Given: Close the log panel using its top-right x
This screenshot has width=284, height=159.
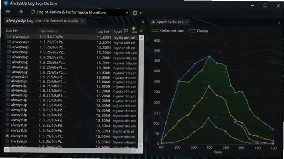Looking at the screenshot, I should (143, 22).
